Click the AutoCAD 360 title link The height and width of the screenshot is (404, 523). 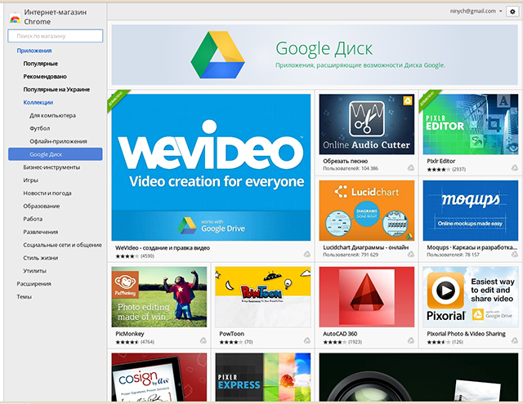(340, 334)
